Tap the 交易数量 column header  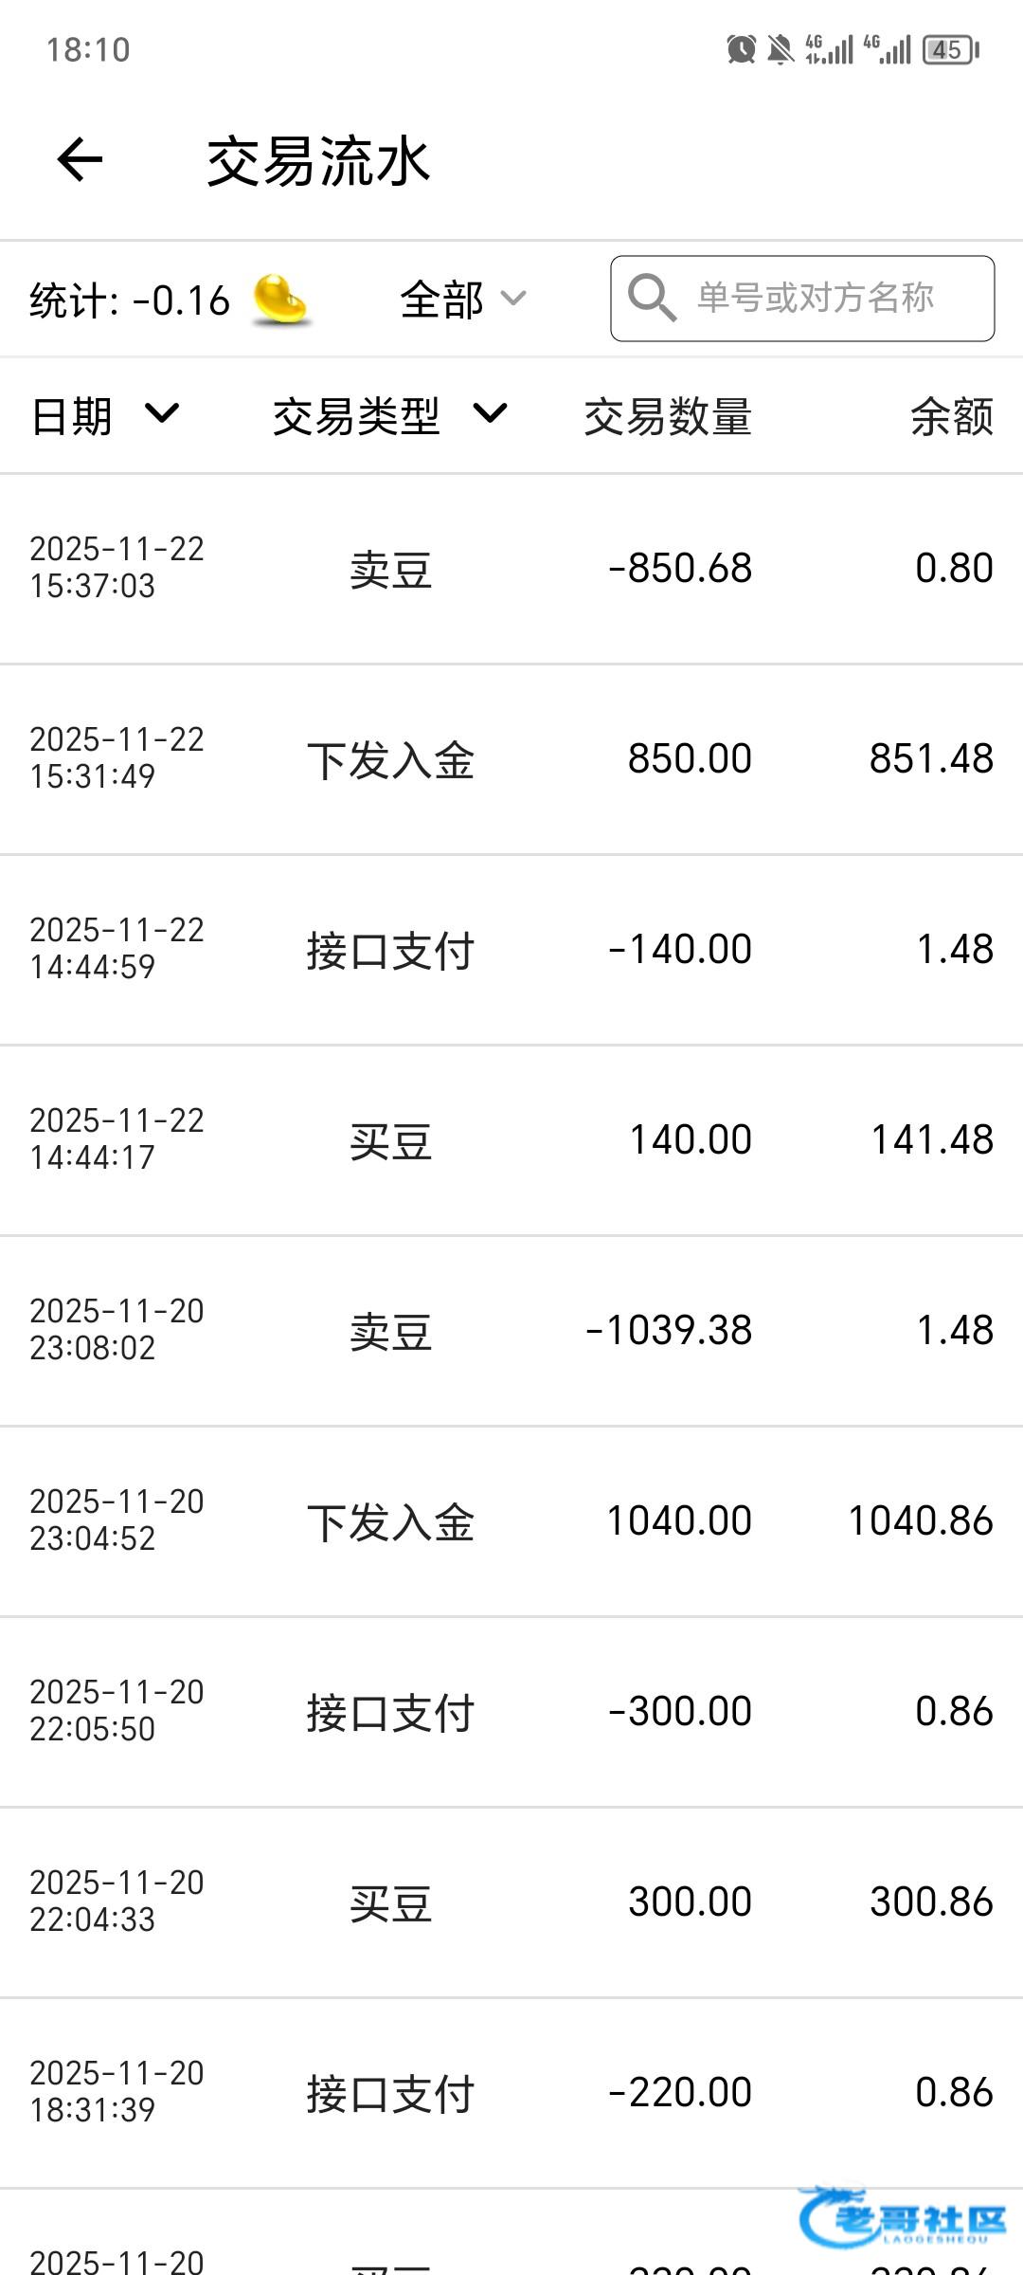point(668,416)
